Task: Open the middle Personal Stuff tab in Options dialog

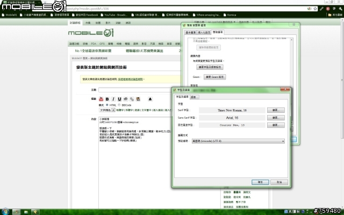Action: 204,32
